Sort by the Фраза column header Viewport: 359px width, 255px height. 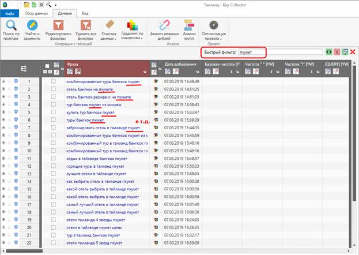73,64
